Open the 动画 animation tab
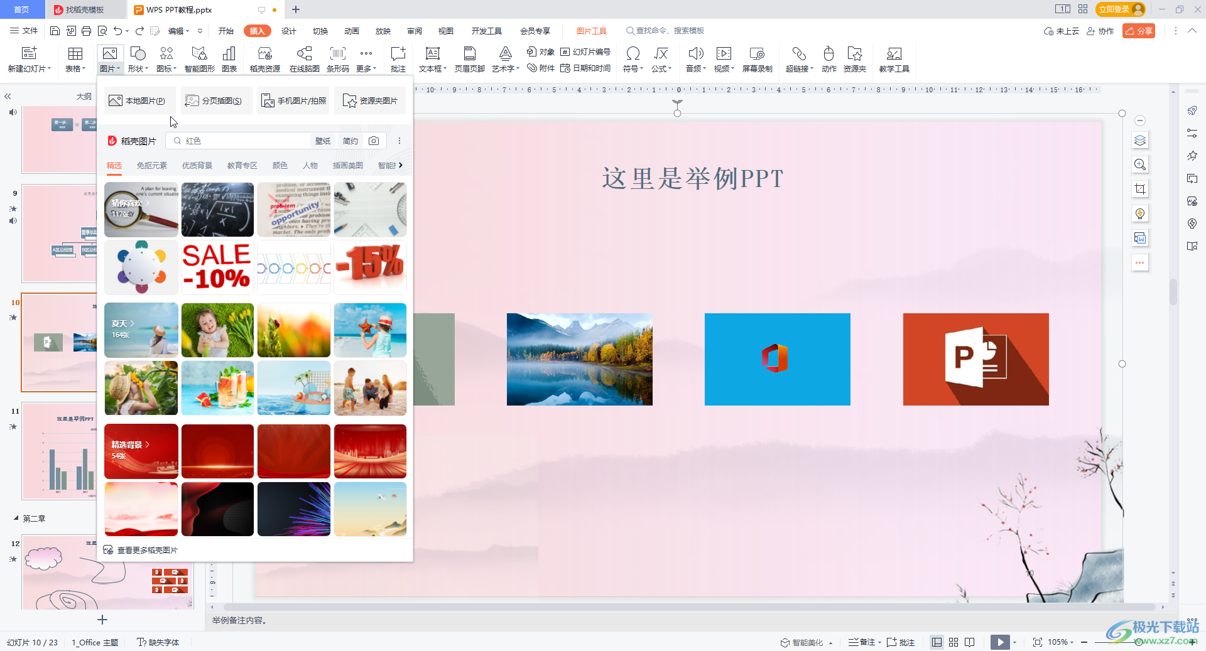 tap(352, 31)
